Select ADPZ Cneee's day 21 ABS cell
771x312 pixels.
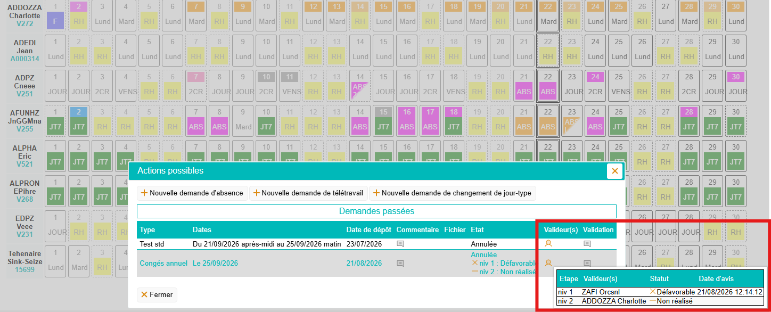524,85
